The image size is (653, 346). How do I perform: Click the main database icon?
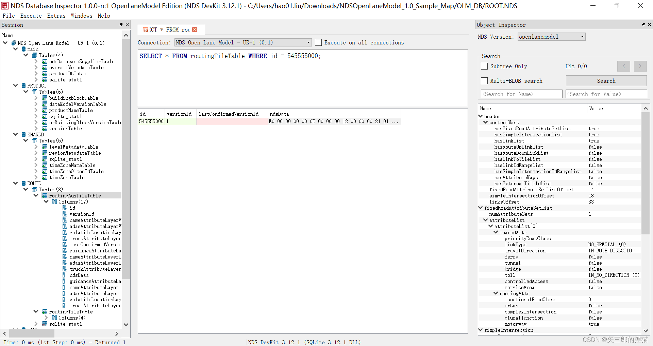[x=24, y=49]
